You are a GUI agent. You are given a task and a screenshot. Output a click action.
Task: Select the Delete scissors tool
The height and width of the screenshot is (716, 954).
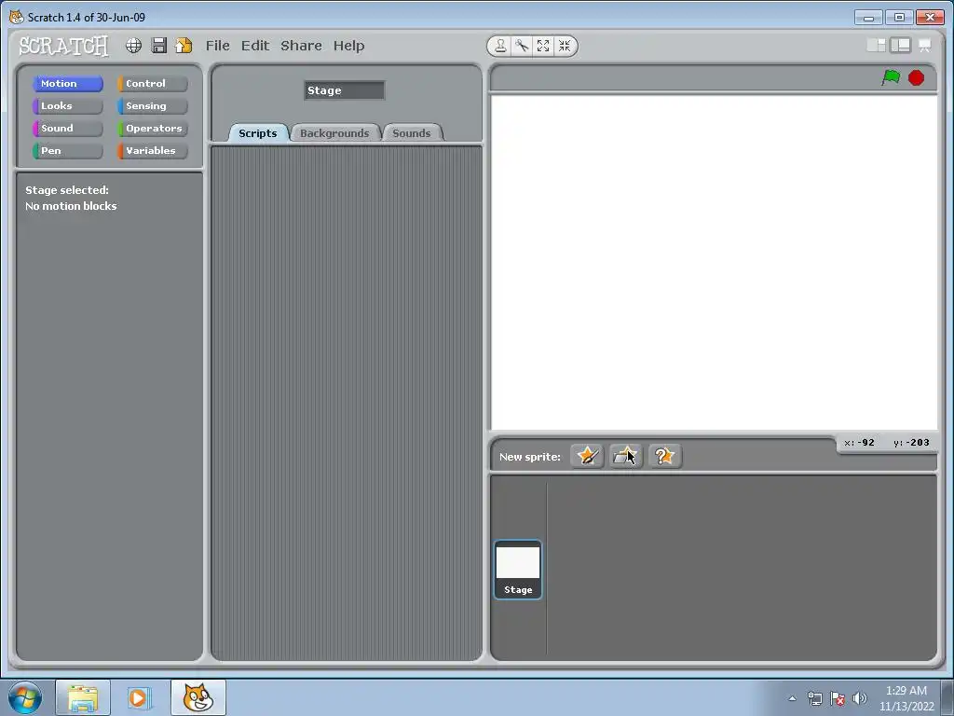522,47
